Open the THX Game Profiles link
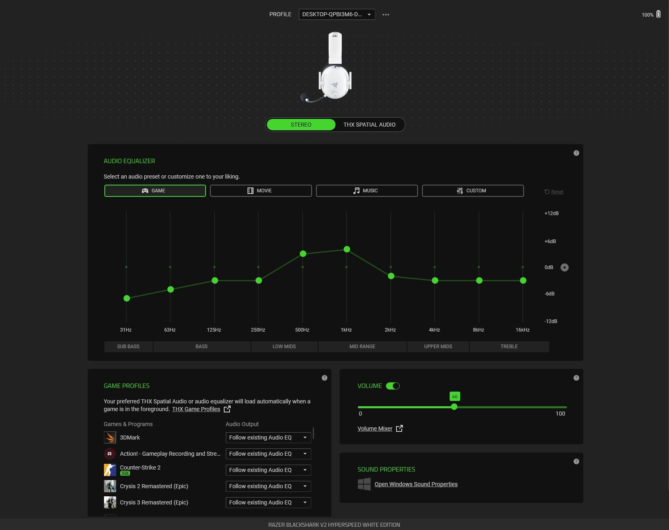 (x=196, y=409)
